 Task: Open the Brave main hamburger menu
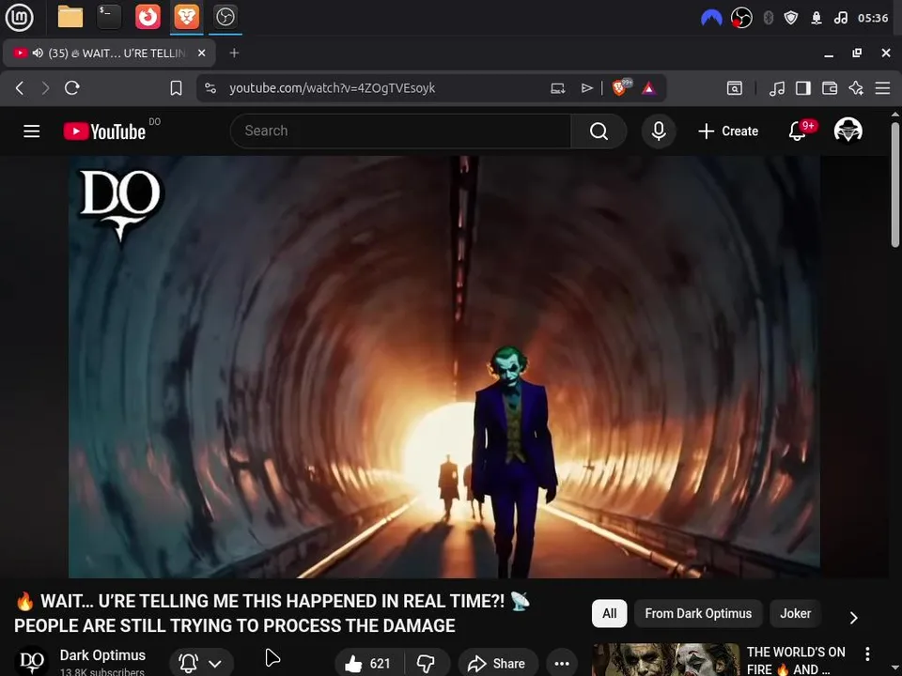(x=882, y=88)
